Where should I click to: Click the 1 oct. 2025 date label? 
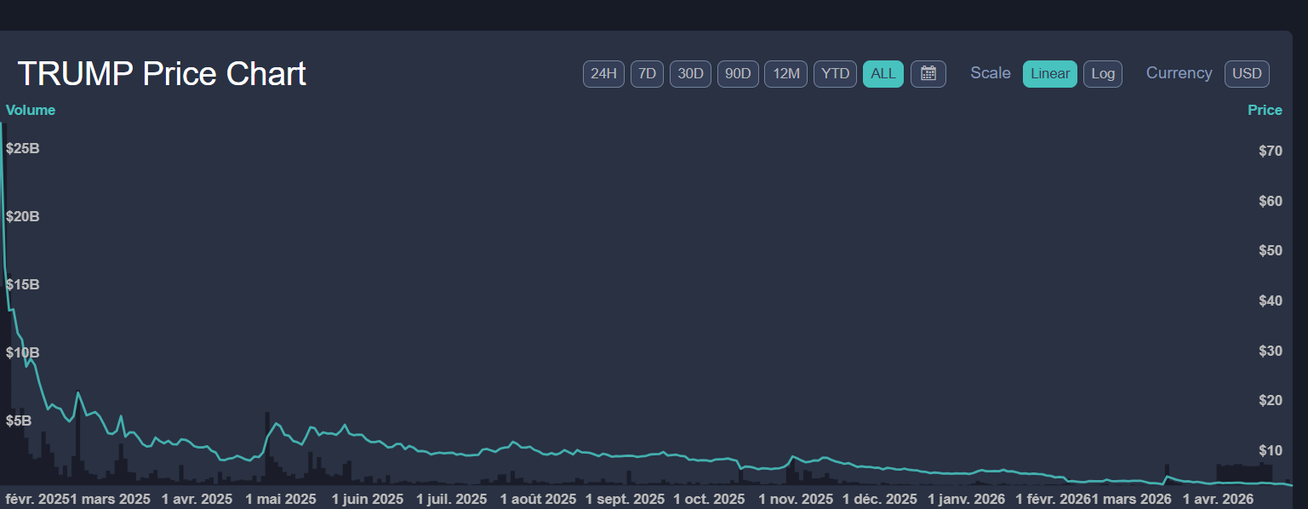709,498
